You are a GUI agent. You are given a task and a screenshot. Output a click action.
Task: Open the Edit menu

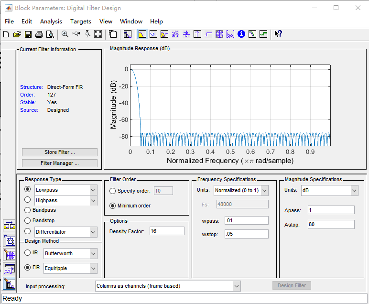click(x=27, y=22)
